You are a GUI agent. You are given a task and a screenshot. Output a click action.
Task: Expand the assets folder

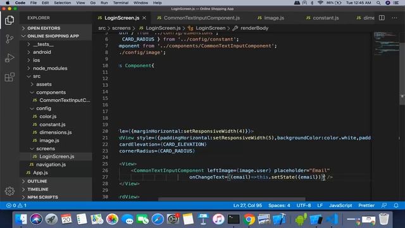[x=56, y=84]
